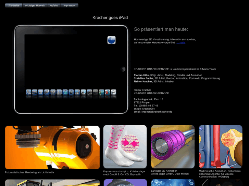The width and height of the screenshot is (249, 186).
Task: Select the dark gray twelfth dock icon
Action: [x=96, y=92]
